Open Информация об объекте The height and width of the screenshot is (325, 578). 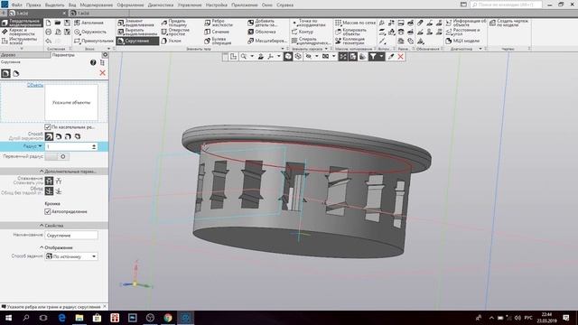466,23
